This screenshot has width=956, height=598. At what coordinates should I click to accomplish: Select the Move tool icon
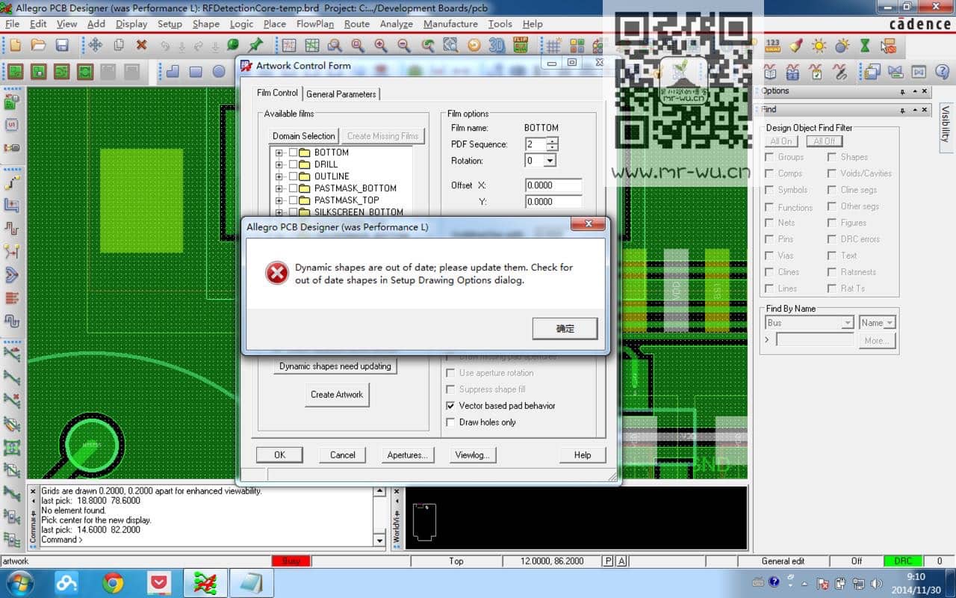pyautogui.click(x=95, y=46)
